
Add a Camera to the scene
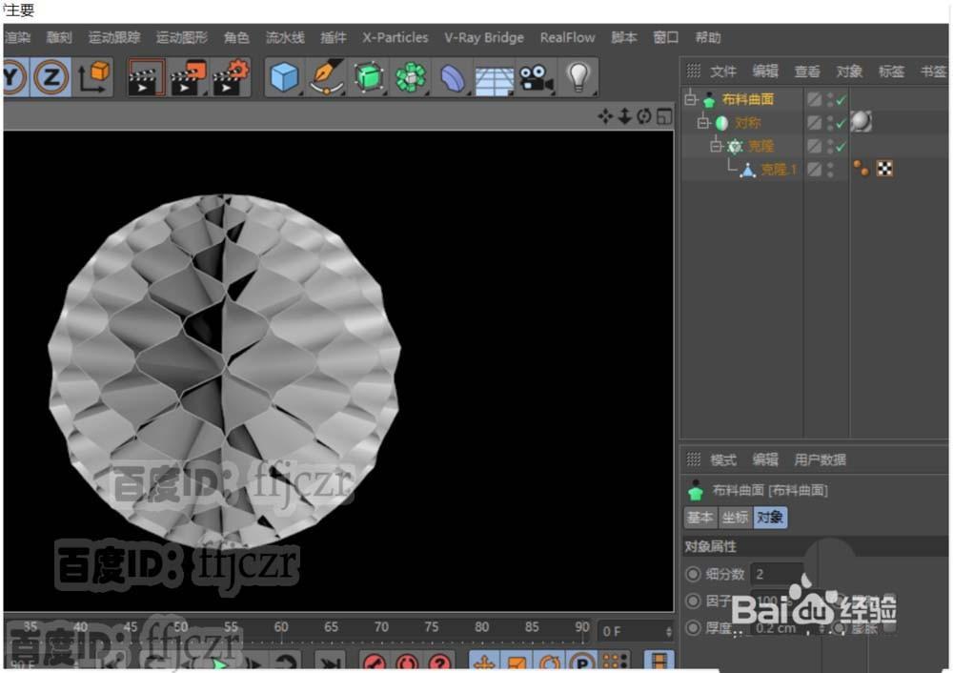tap(535, 77)
